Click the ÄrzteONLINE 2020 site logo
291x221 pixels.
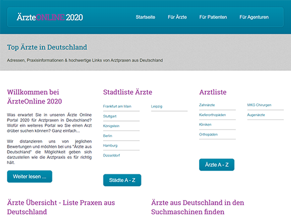[50, 17]
